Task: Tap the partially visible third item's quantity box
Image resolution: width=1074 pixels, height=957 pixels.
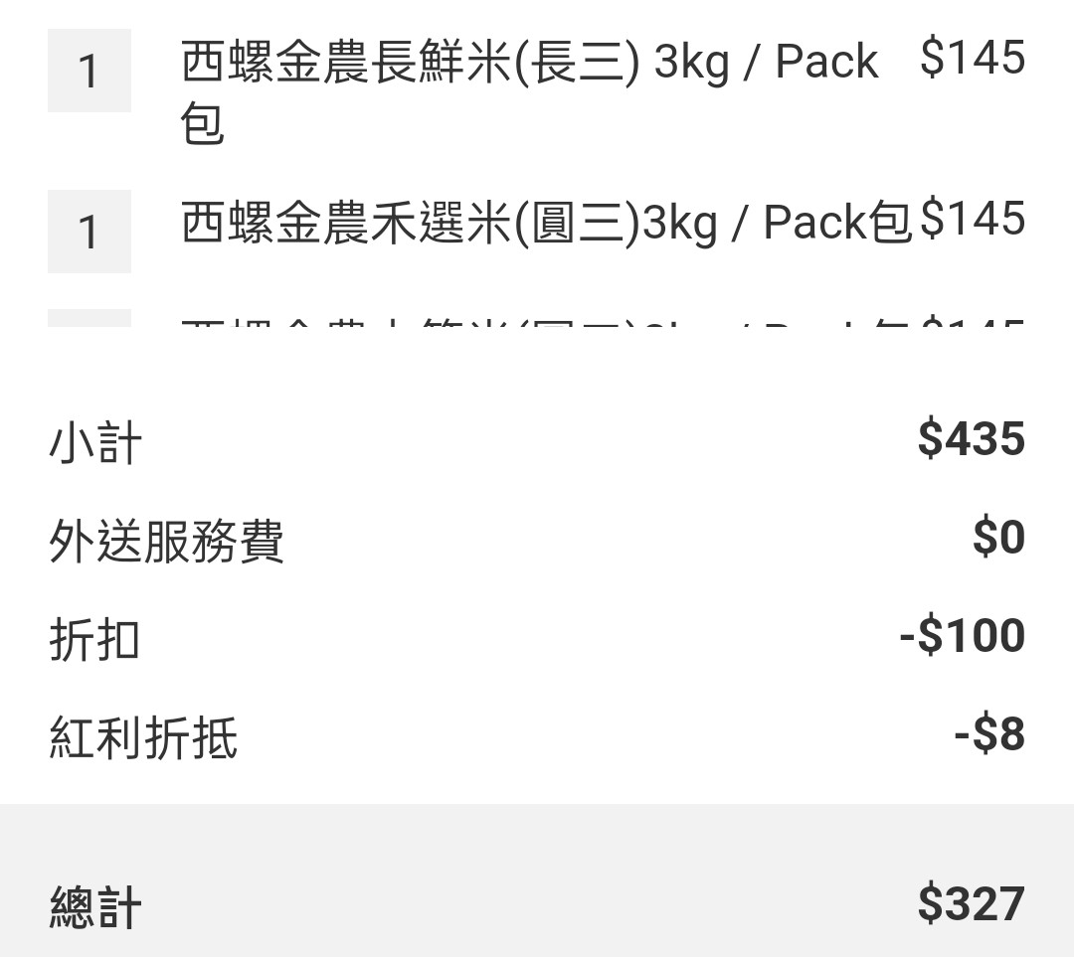Action: tap(89, 319)
